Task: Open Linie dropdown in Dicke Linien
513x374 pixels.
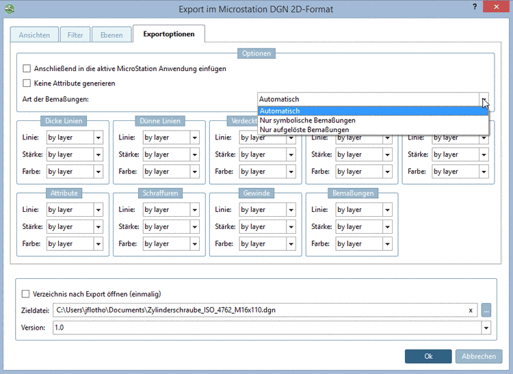Action: coord(75,137)
